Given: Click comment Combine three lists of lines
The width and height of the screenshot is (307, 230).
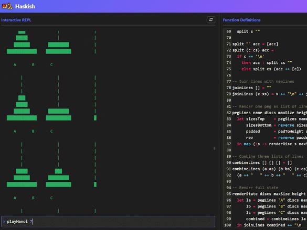Looking at the screenshot, I should [x=268, y=157].
